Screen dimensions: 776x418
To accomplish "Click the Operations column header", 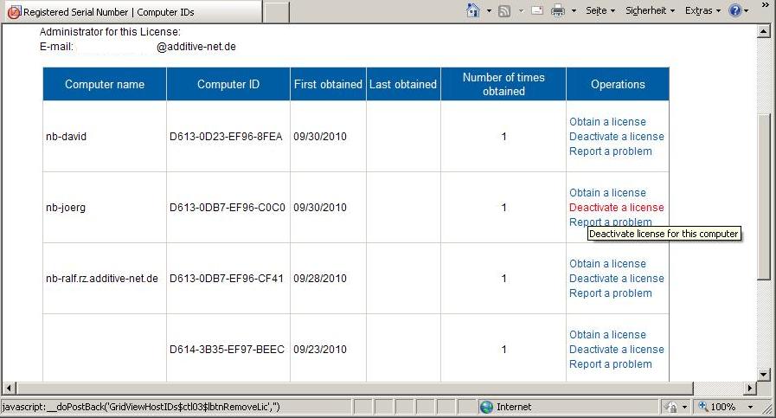I will pos(618,84).
